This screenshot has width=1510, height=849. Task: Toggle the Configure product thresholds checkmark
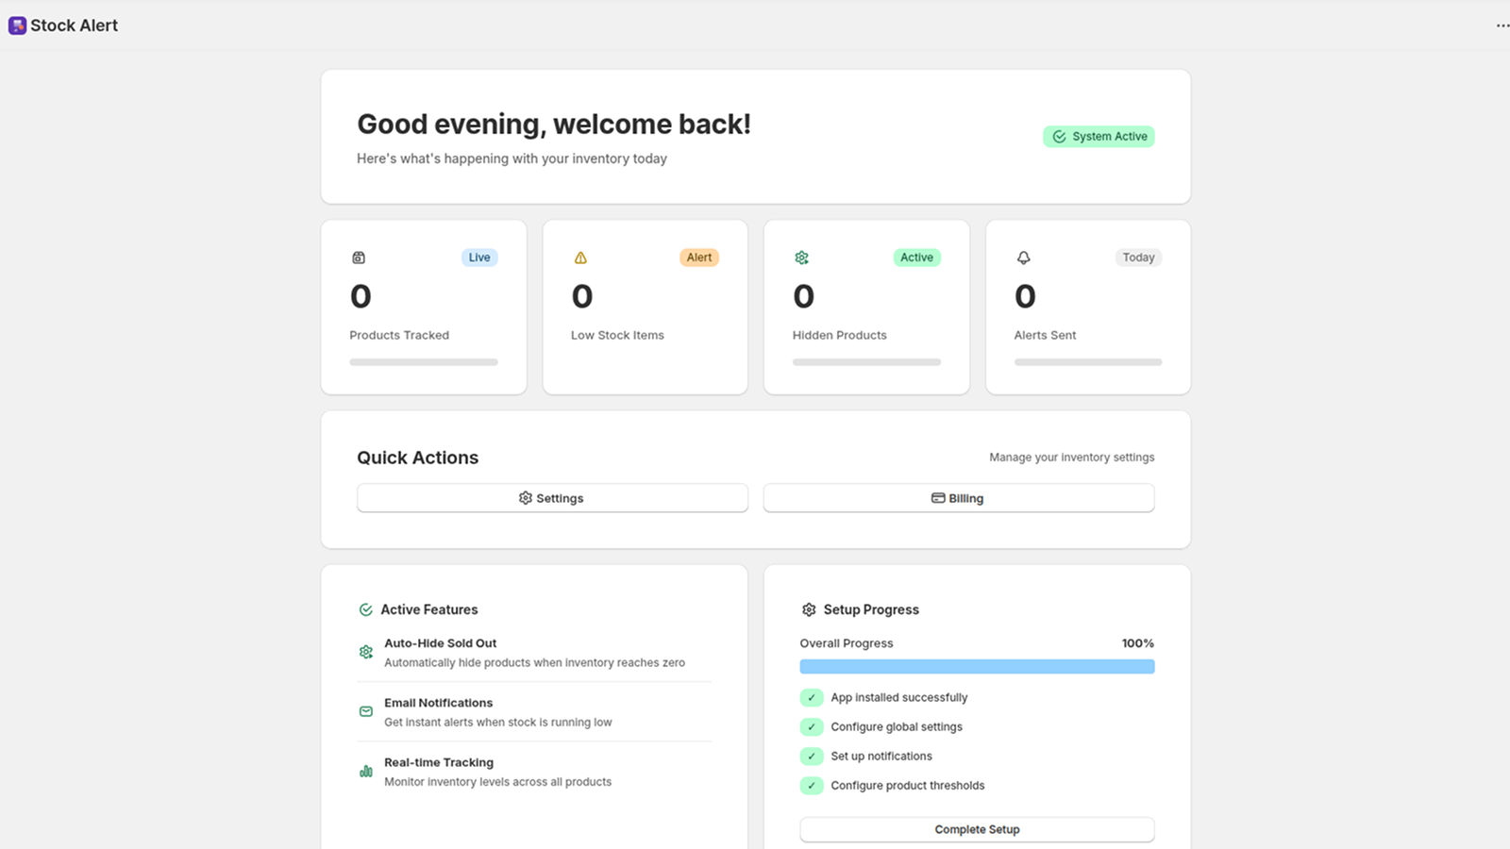(x=812, y=785)
